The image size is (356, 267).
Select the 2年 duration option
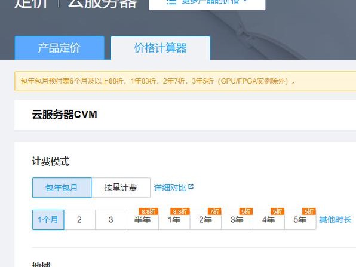pos(205,220)
